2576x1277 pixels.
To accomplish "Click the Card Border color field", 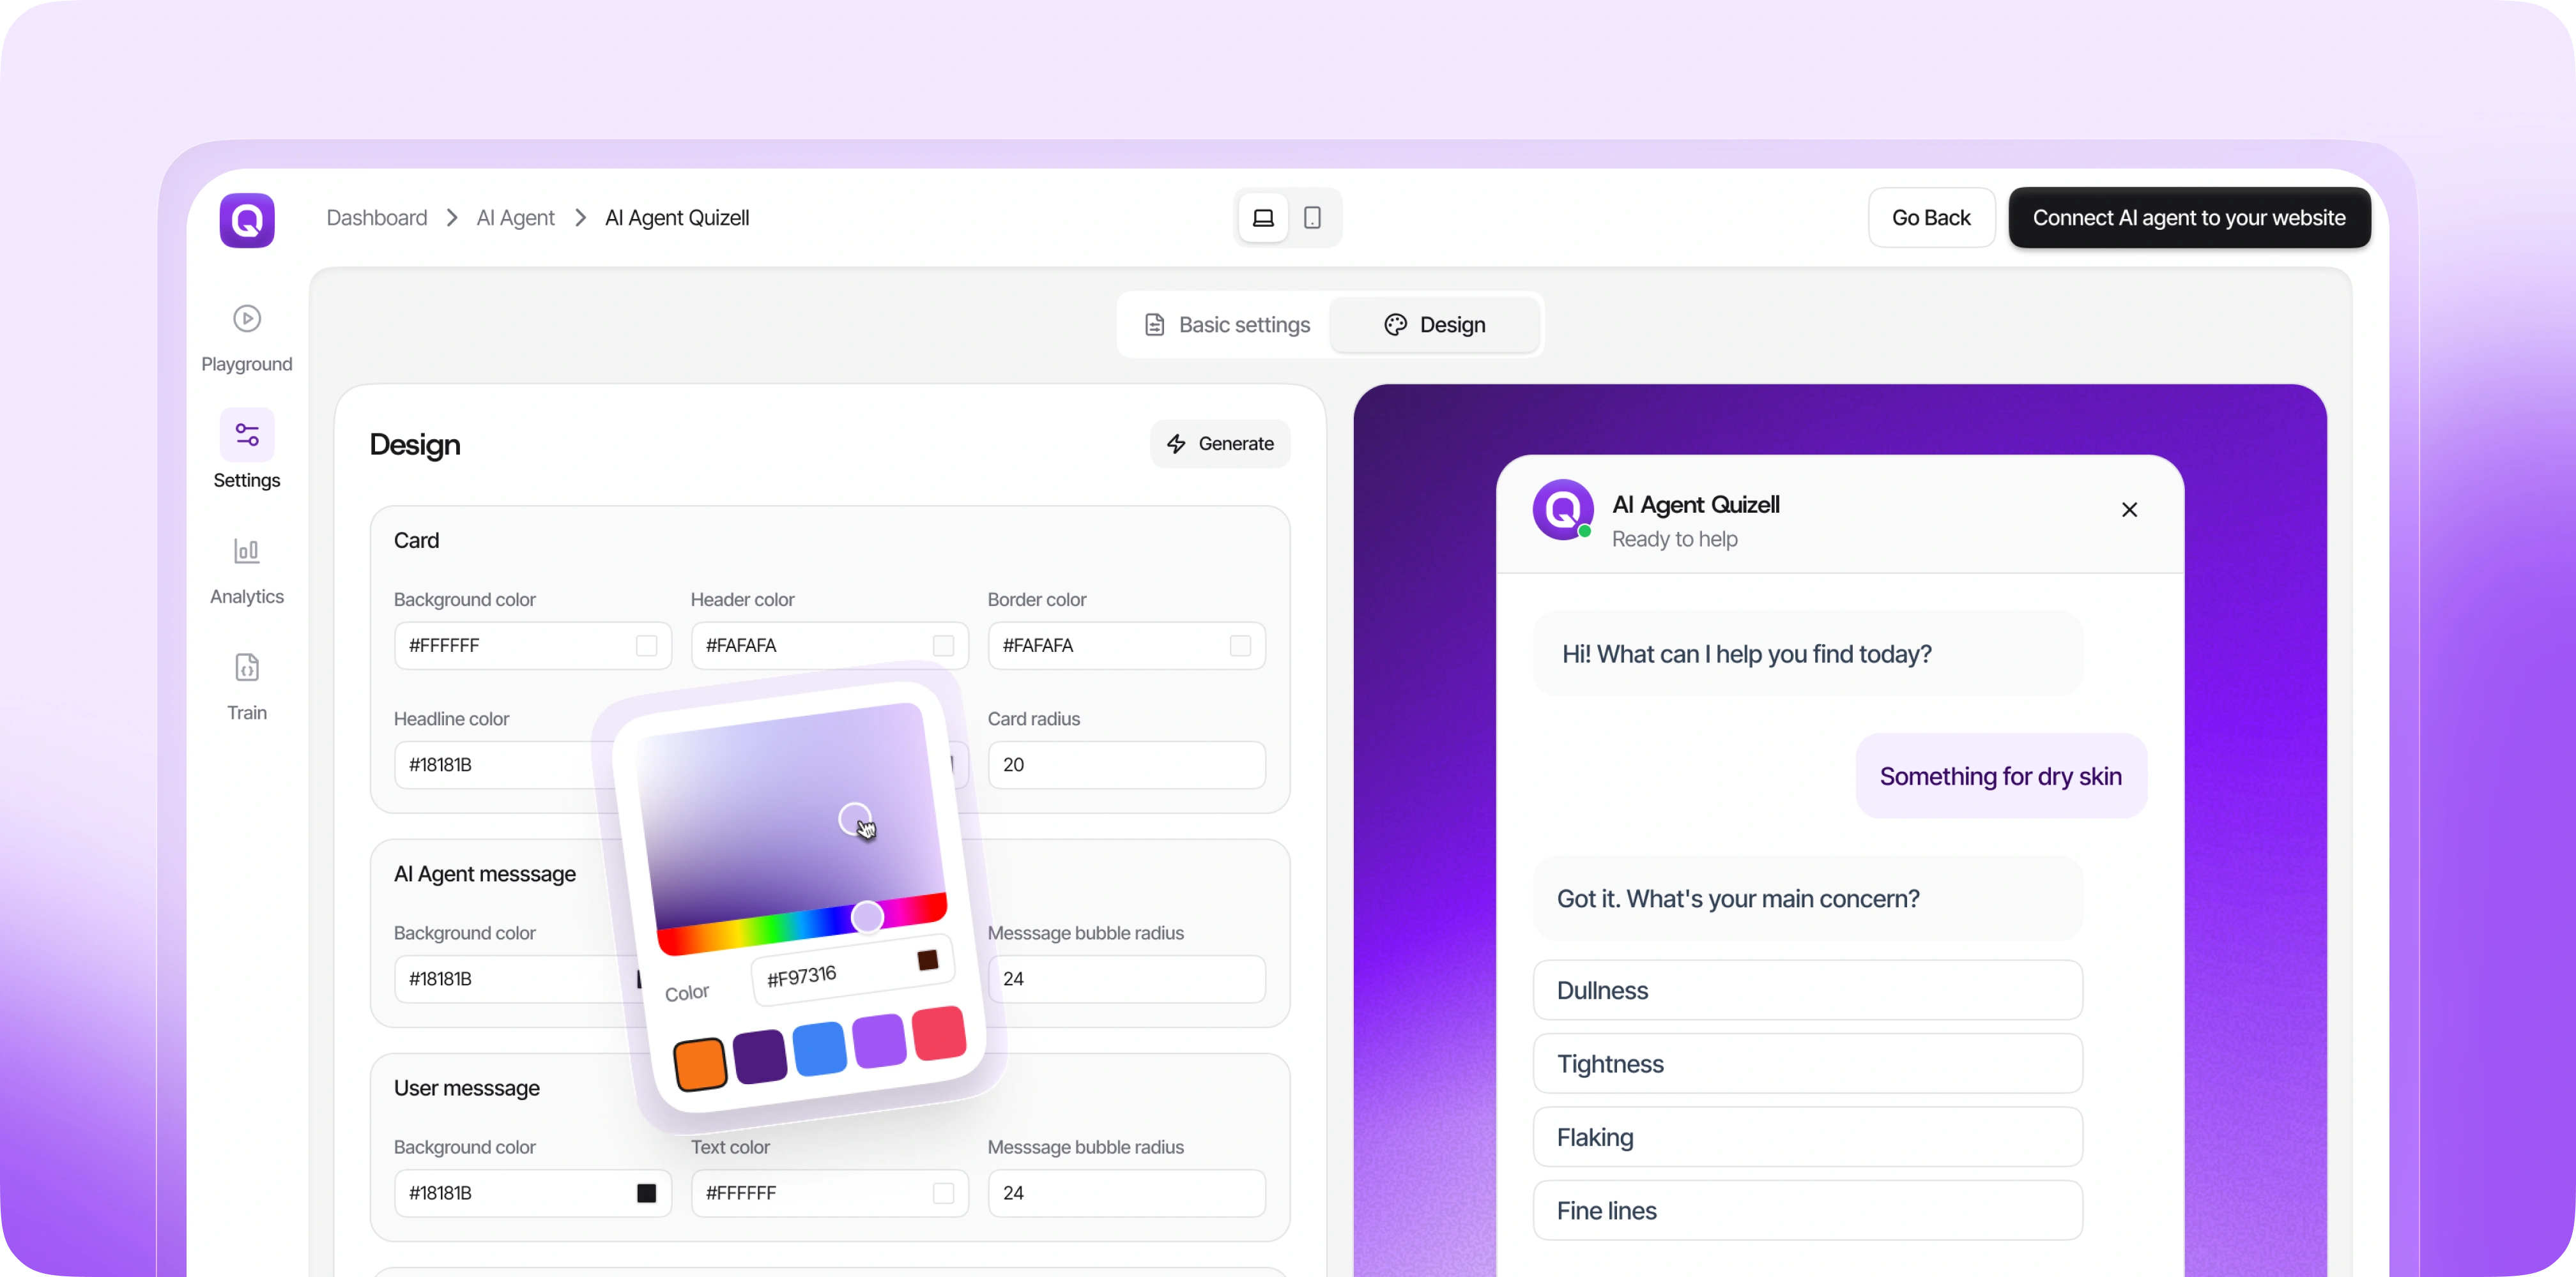I will click(1127, 646).
